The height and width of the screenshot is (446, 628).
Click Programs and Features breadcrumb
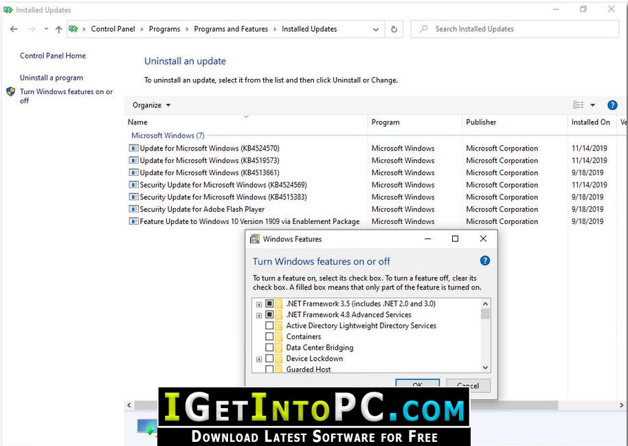(231, 29)
